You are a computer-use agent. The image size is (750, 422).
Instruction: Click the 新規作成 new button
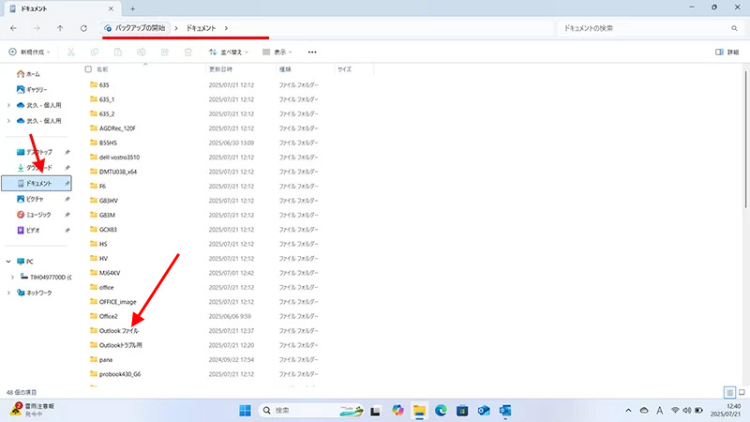[x=28, y=52]
